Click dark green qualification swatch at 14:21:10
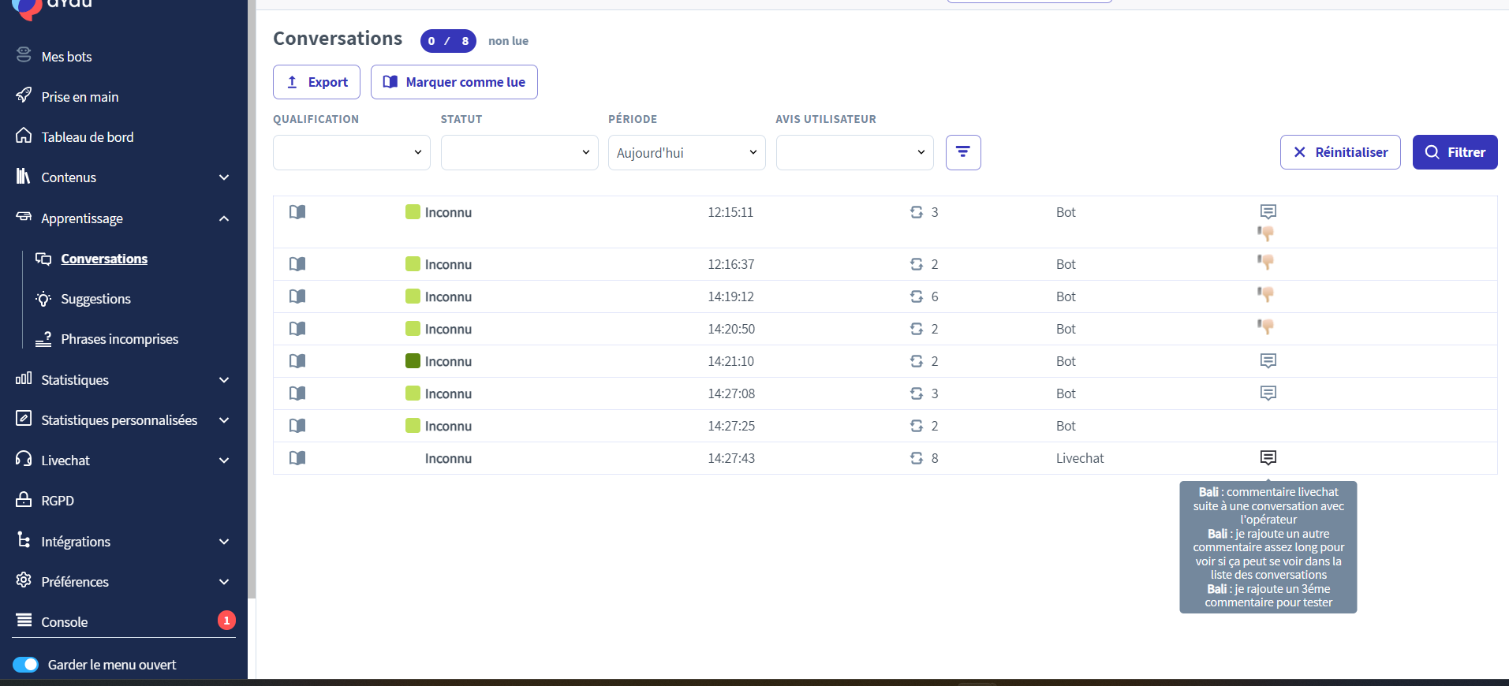The width and height of the screenshot is (1509, 686). [x=413, y=361]
